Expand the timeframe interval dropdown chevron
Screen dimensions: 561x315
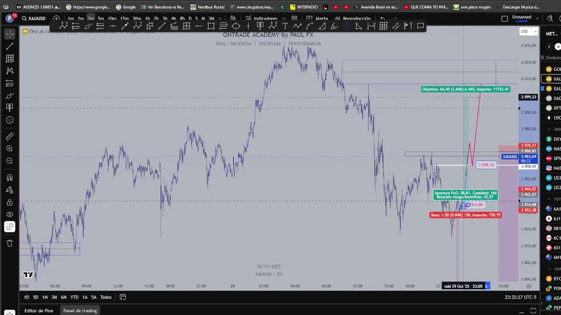click(x=220, y=18)
